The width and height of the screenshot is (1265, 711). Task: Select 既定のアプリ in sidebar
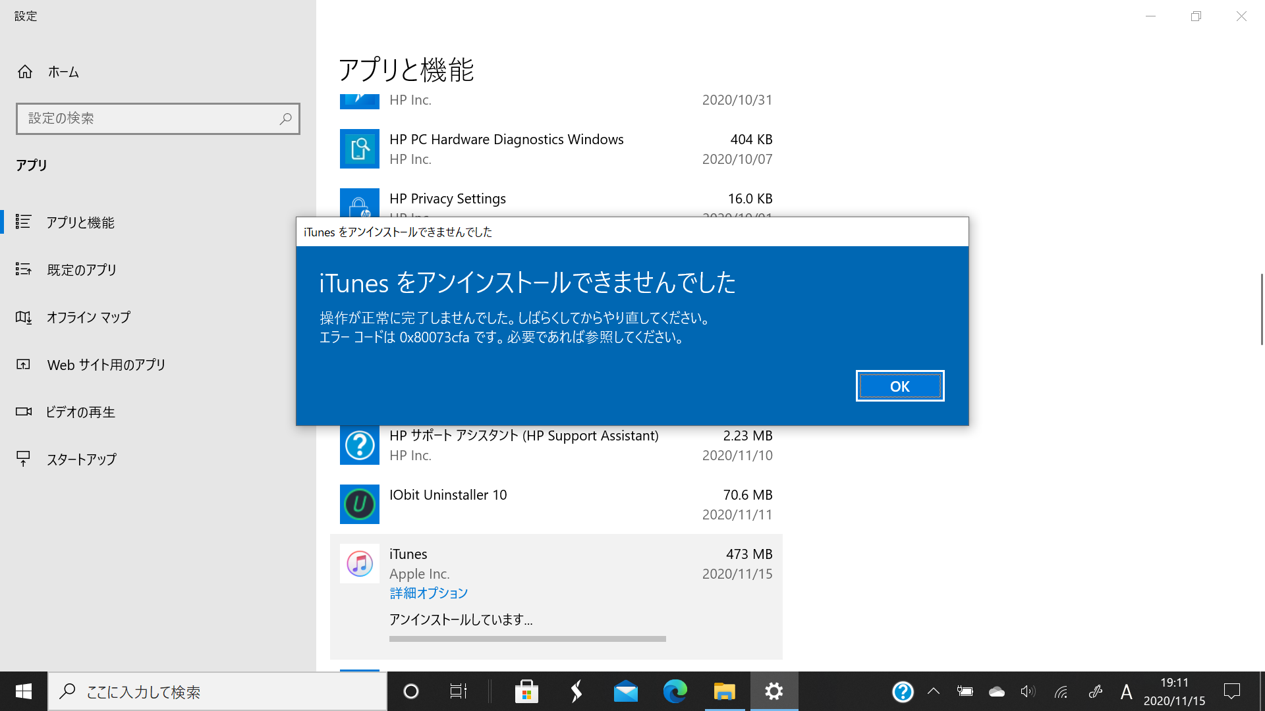coord(82,270)
